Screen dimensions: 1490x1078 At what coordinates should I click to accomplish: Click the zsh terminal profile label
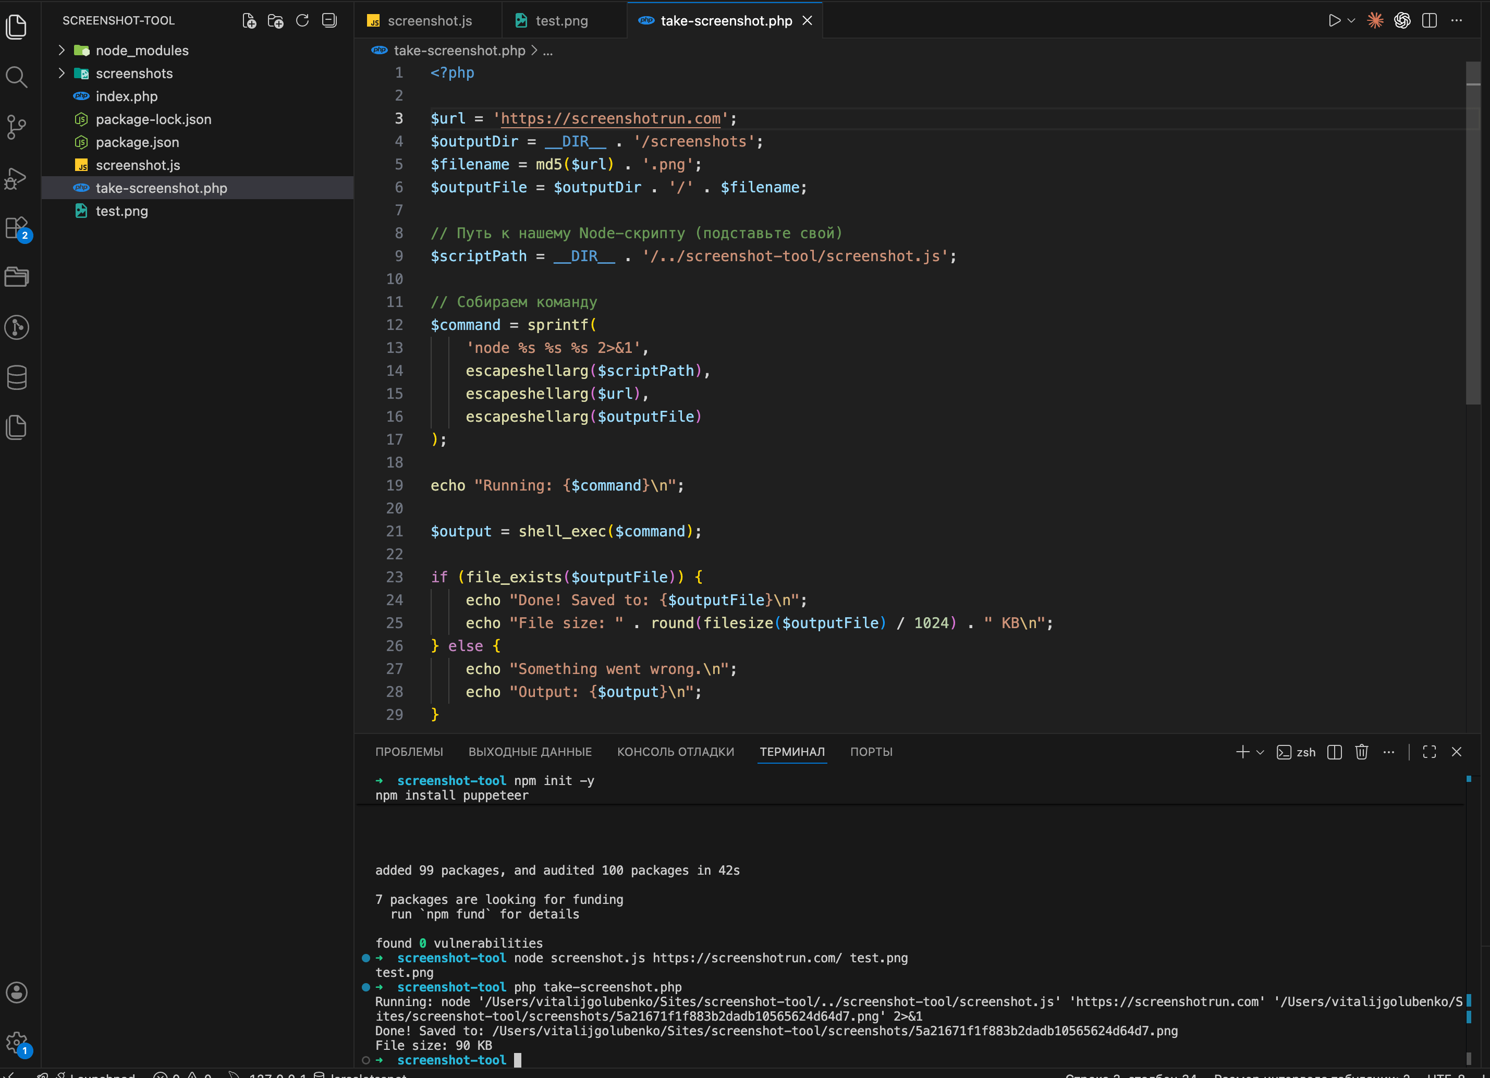[x=1306, y=752]
